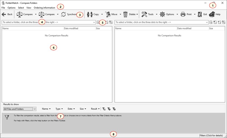Viewport: 227px width, 138px height.
Task: Click the Compare scales icon beside Synchronize
Action: click(41, 14)
